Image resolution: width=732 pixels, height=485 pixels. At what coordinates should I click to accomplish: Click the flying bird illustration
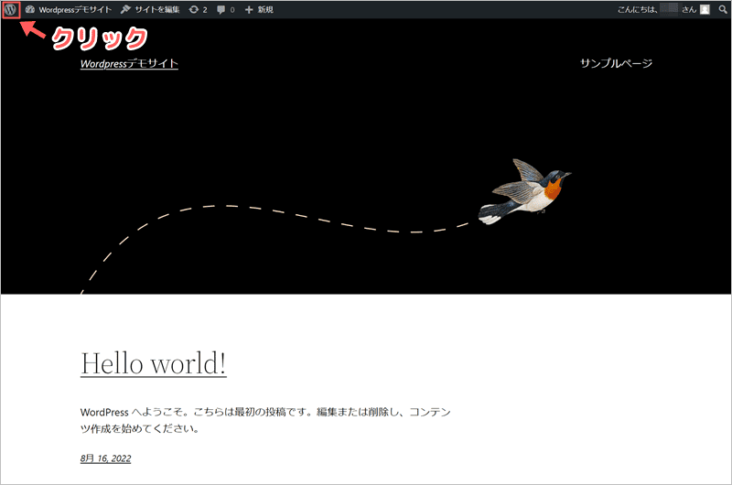click(x=525, y=191)
